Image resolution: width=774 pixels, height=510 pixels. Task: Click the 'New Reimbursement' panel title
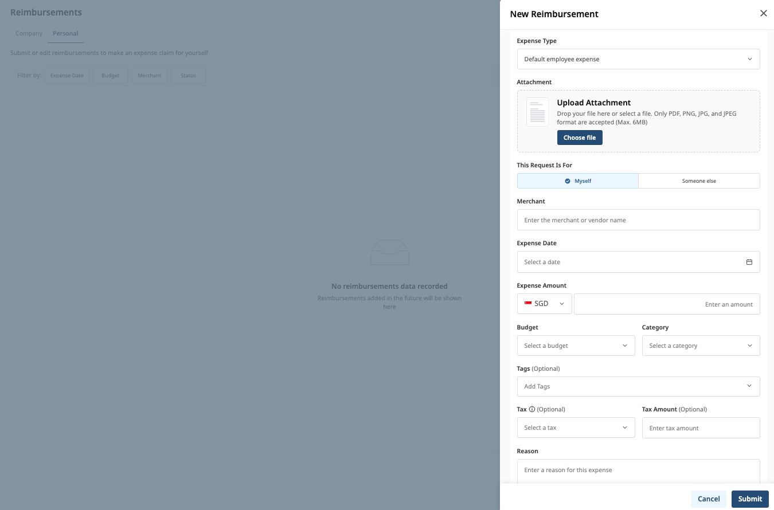[x=554, y=14]
